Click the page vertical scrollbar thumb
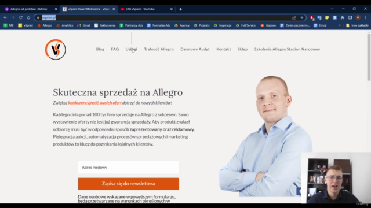 [x=369, y=57]
